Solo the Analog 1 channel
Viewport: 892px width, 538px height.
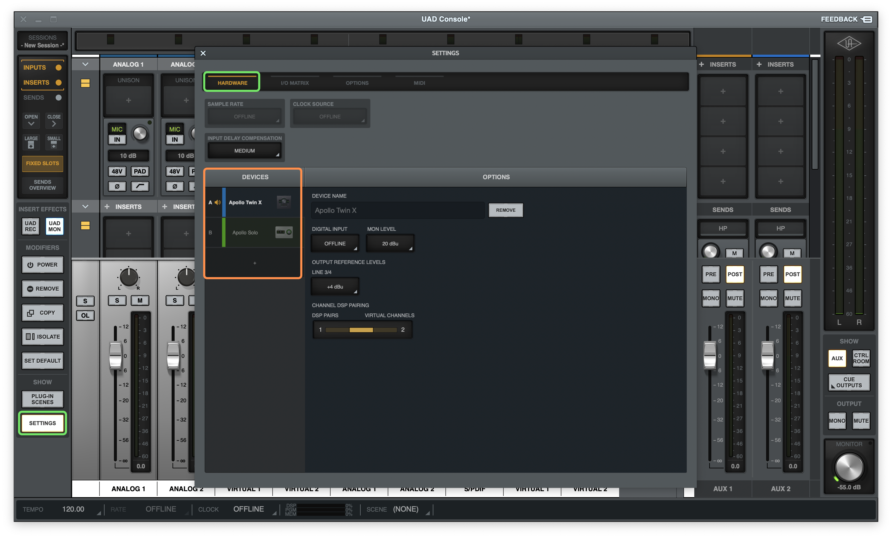[x=117, y=301]
